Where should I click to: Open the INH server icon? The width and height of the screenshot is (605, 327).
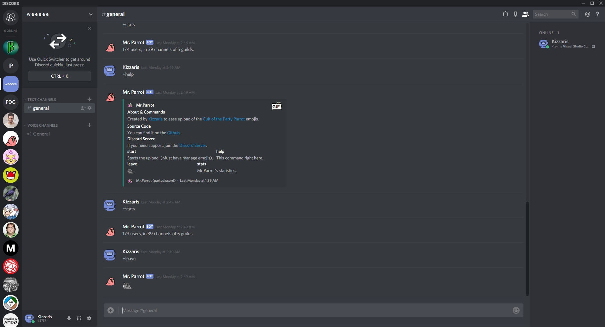pyautogui.click(x=11, y=303)
